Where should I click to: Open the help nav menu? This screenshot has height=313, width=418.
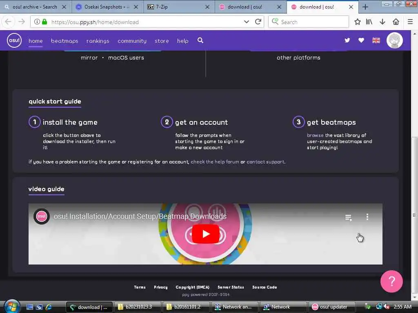[x=183, y=41]
